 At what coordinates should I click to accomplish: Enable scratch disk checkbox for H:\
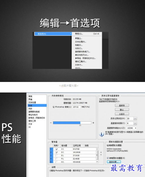57,162
